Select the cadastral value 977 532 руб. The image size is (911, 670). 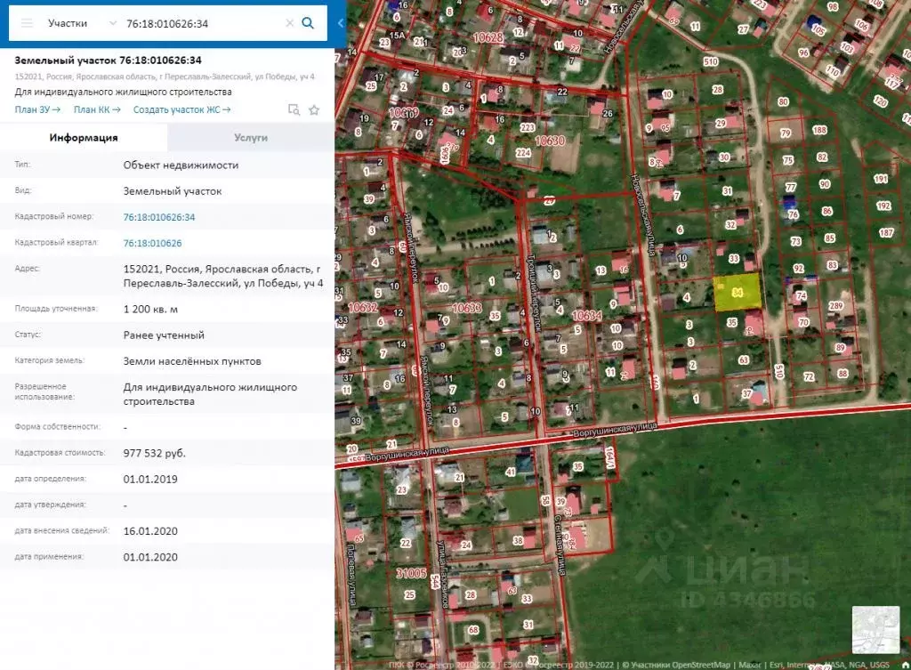coord(155,453)
